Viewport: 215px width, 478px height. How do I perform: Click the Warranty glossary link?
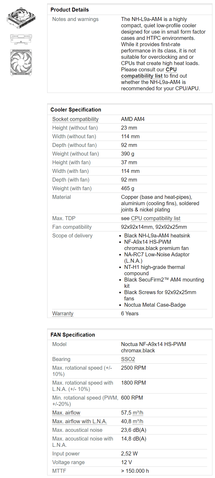pyautogui.click(x=63, y=314)
